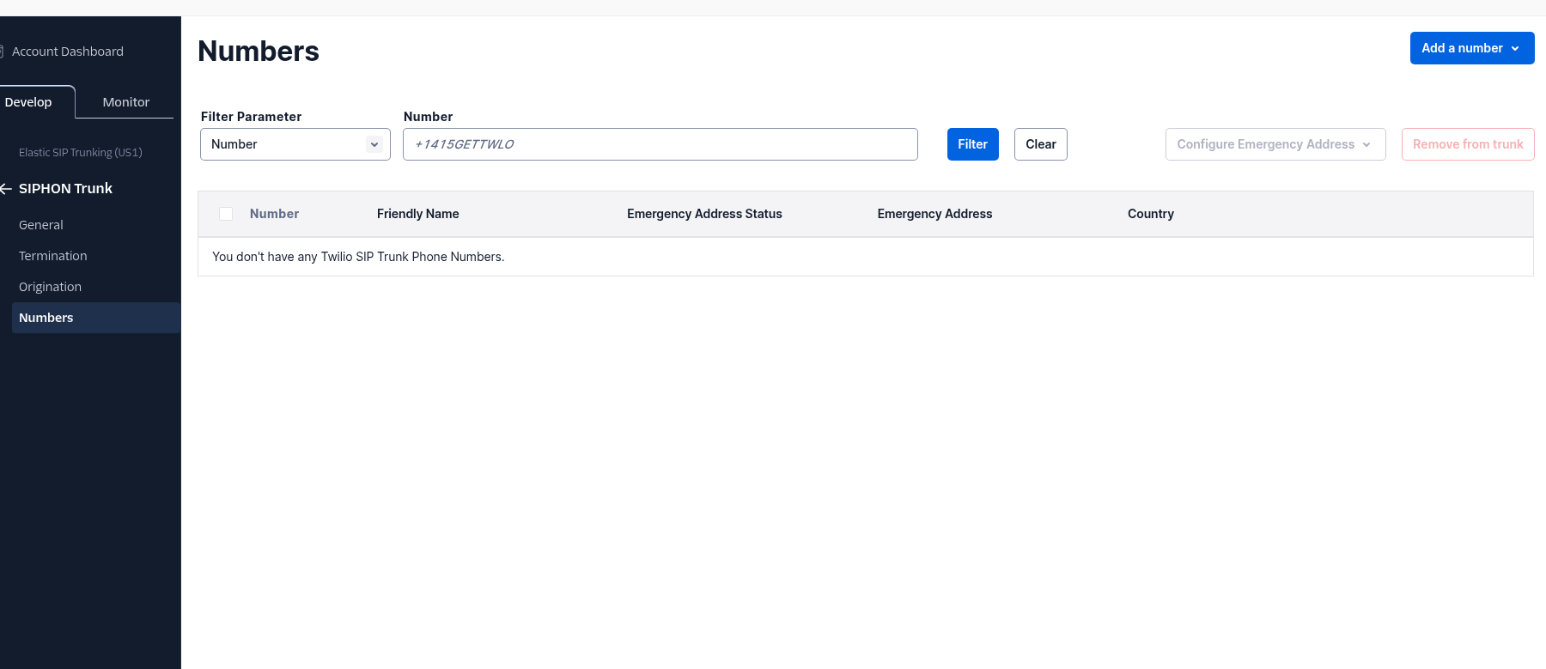Tick the select-all checkbox in table header
Screen dimensions: 1546x669
(x=226, y=214)
